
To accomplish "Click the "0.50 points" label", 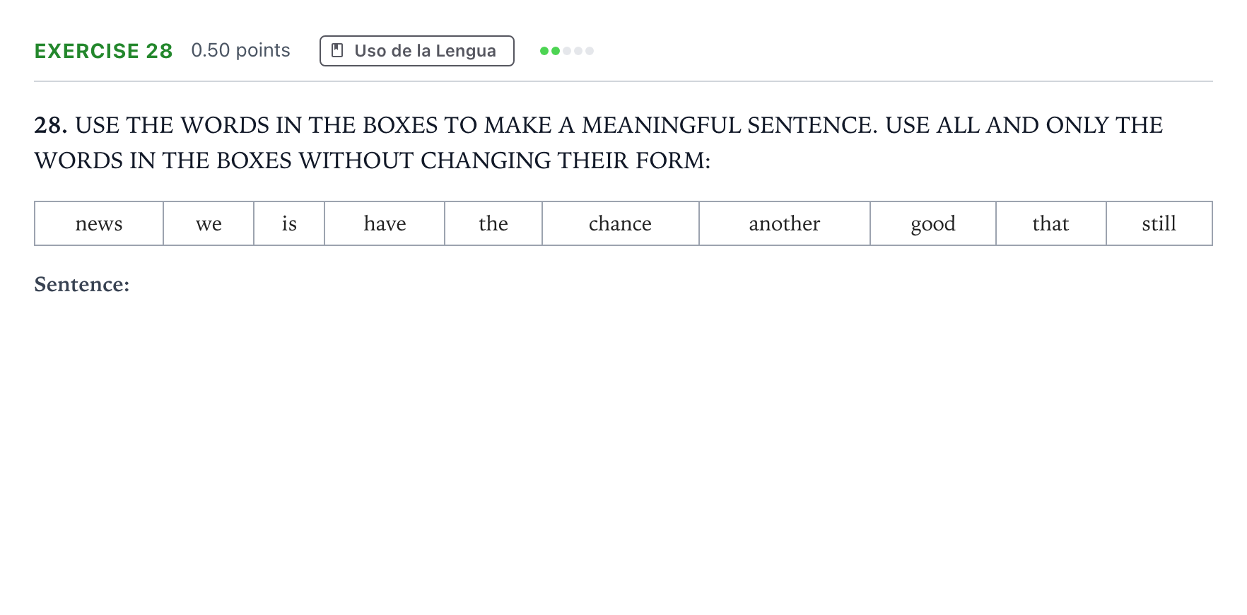I will click(x=240, y=50).
